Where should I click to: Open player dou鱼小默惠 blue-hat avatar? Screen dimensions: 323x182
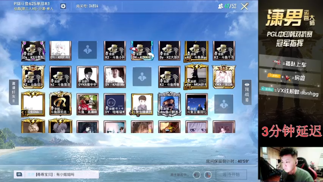click(170, 104)
